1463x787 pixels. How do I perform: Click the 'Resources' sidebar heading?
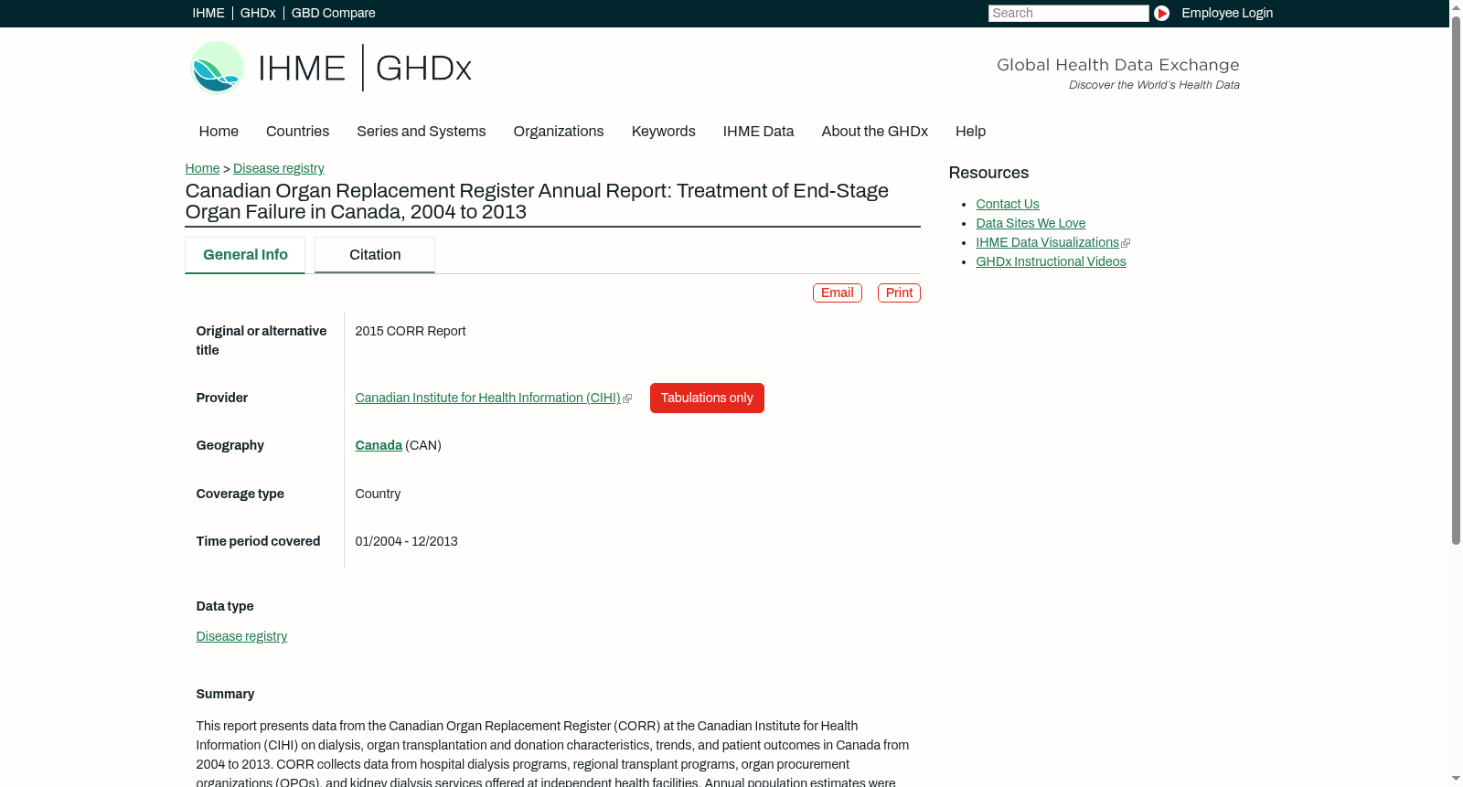click(x=988, y=173)
